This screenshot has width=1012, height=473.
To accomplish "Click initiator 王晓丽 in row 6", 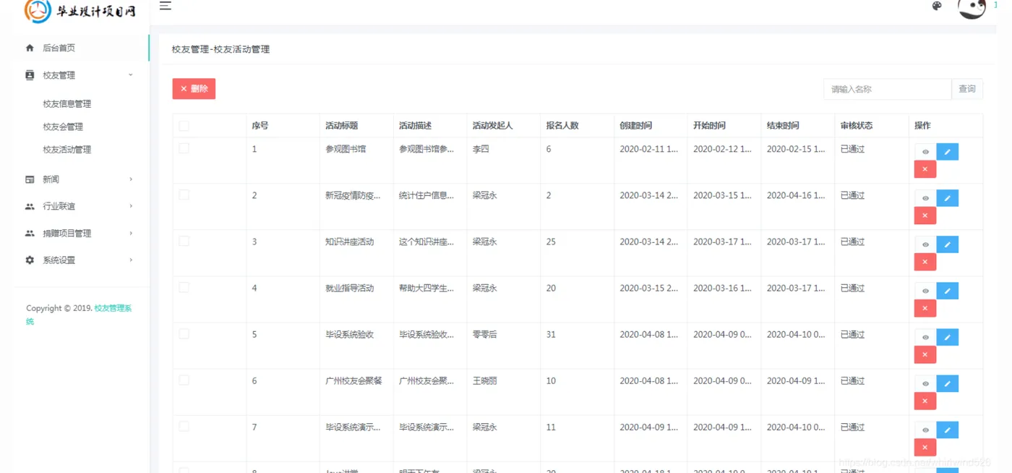I will point(485,381).
